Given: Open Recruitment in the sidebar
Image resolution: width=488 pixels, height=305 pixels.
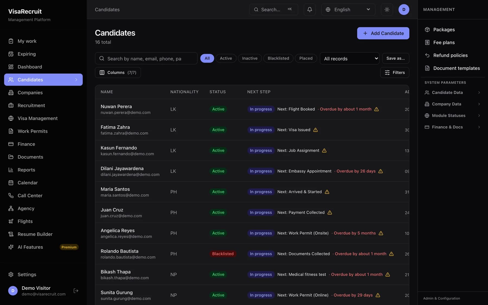Looking at the screenshot, I should [x=43, y=105].
